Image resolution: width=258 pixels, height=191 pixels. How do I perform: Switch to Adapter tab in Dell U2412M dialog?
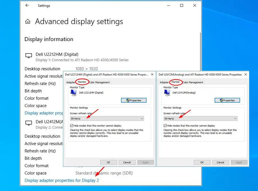click(x=164, y=82)
